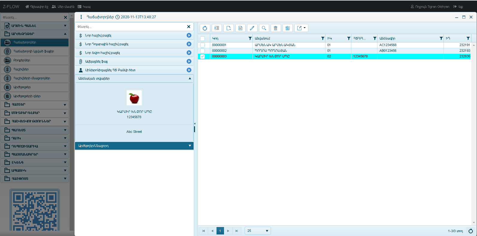Open the export dropdown arrow in toolbar
Image resolution: width=477 pixels, height=236 pixels.
tap(304, 28)
